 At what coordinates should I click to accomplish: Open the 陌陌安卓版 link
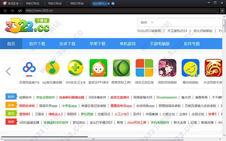(x=27, y=106)
